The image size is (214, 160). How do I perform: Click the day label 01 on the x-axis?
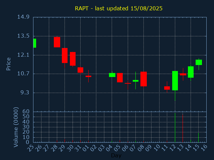pyautogui.click(x=86, y=148)
